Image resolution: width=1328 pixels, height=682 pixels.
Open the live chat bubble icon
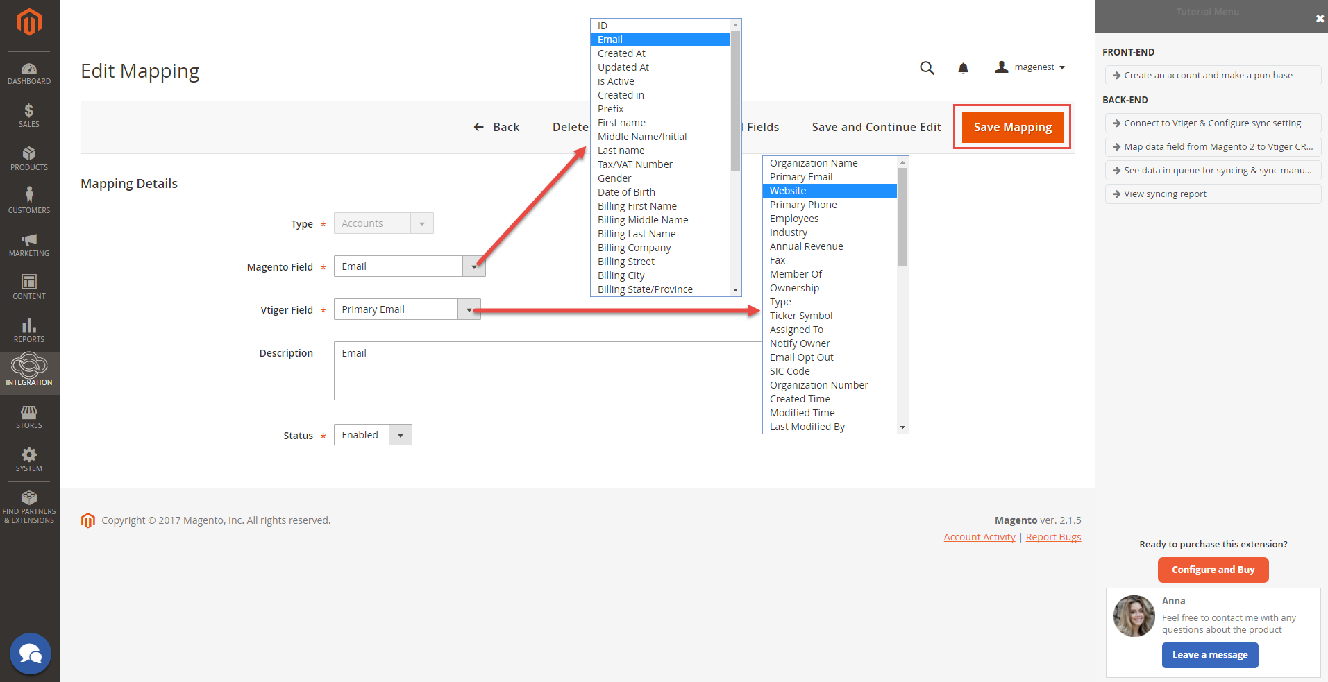pos(31,654)
